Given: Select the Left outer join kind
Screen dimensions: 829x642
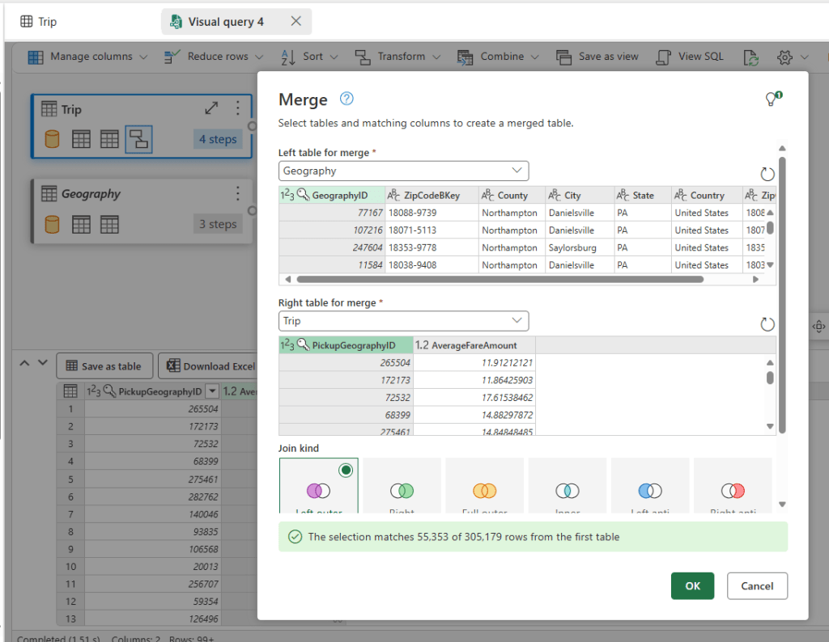Looking at the screenshot, I should tap(320, 487).
